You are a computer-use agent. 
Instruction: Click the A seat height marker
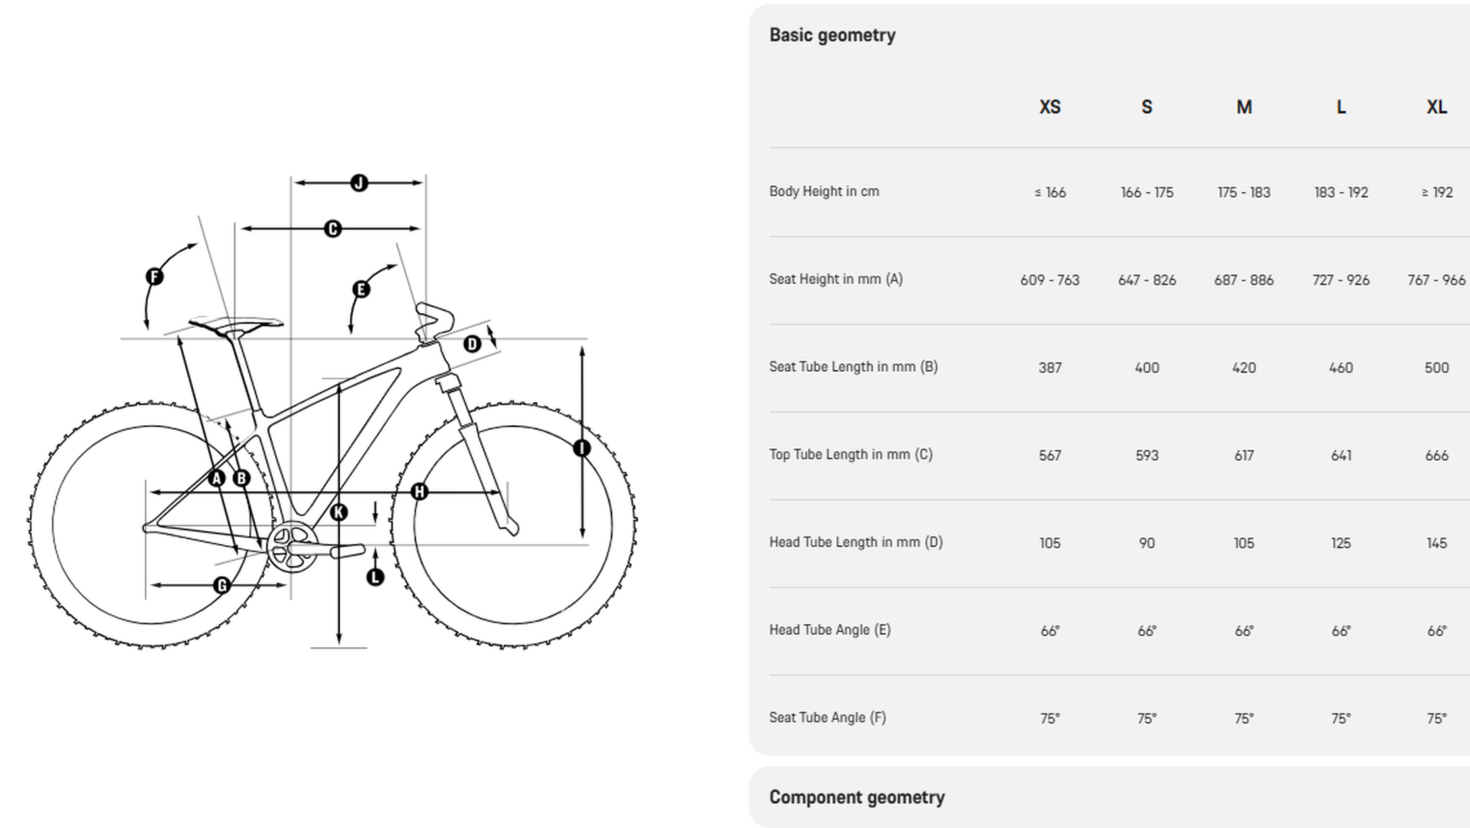tap(216, 478)
